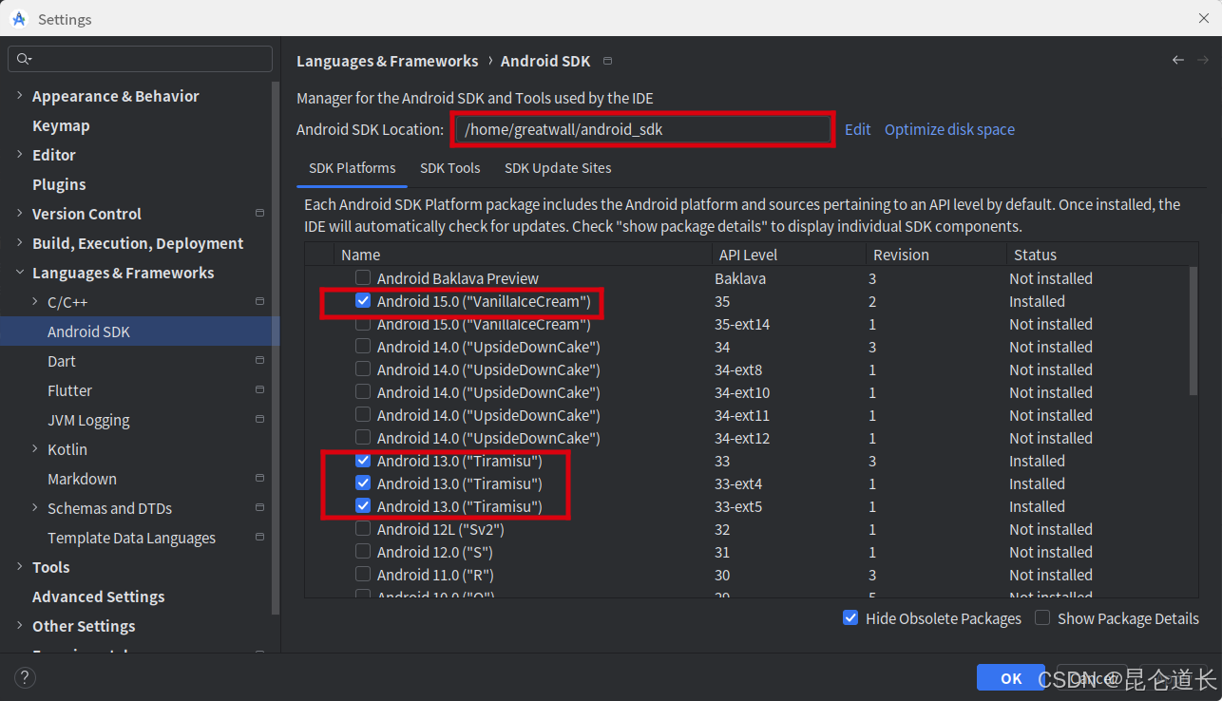Expand the Other Settings section

(x=20, y=626)
